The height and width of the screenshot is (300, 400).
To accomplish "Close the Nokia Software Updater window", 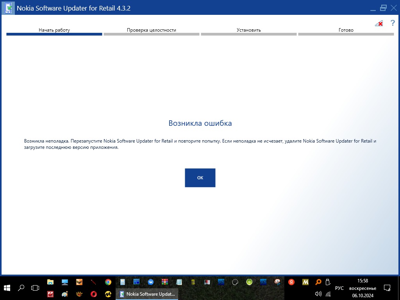I will coord(393,8).
